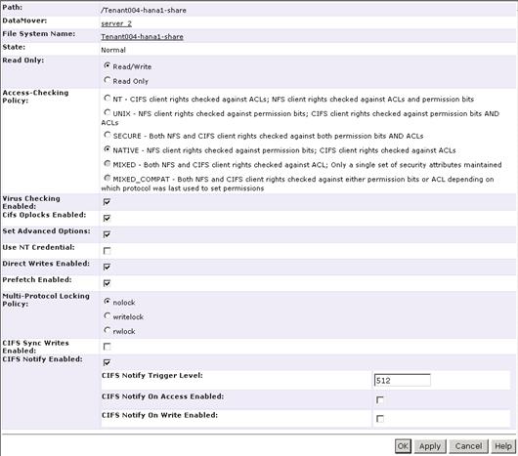Image resolution: width=518 pixels, height=456 pixels.
Task: Select NATIVE access-checking policy
Action: (108, 149)
